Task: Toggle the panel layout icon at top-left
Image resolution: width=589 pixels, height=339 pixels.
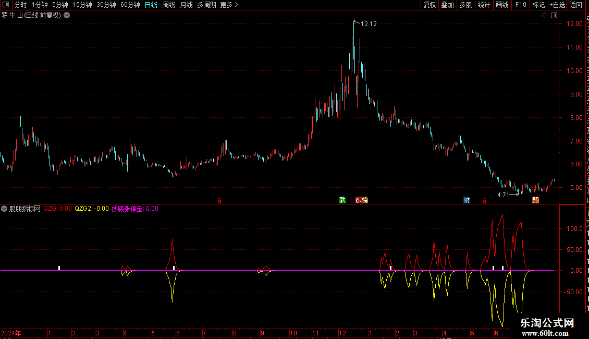Action: (x=6, y=5)
